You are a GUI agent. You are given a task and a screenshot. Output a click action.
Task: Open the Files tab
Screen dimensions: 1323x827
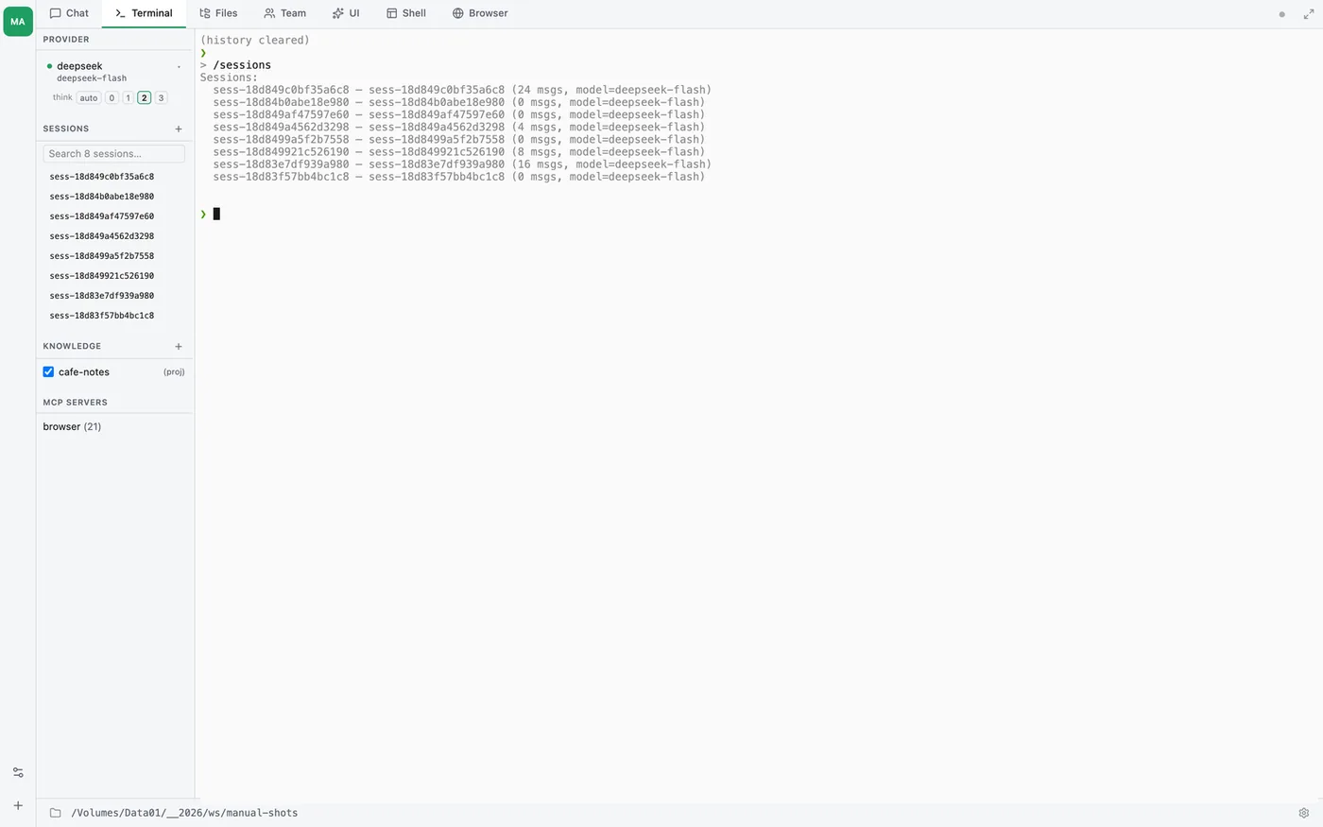pos(218,13)
